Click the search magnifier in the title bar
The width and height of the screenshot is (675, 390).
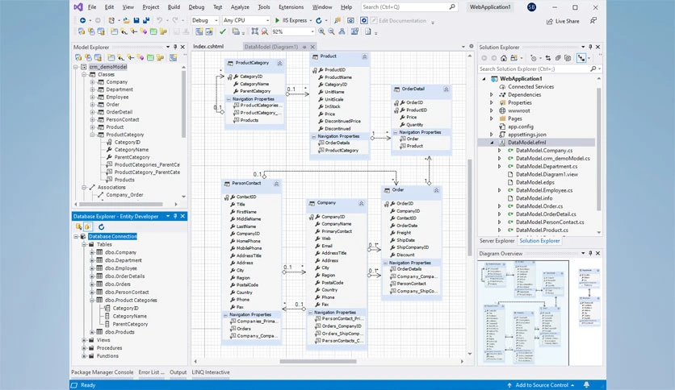pyautogui.click(x=452, y=7)
